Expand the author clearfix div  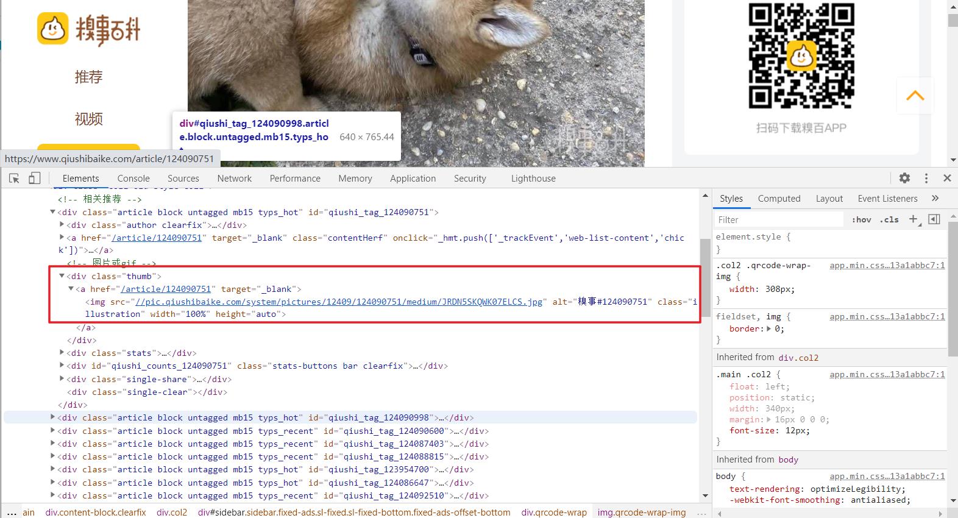[x=62, y=225]
